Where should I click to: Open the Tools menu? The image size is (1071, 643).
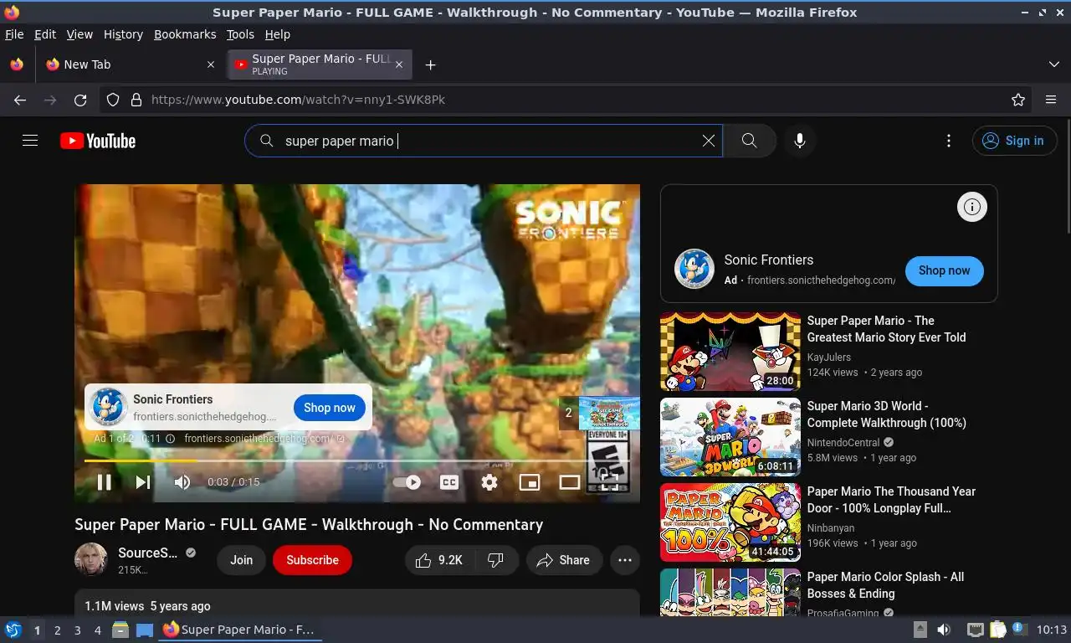click(240, 34)
